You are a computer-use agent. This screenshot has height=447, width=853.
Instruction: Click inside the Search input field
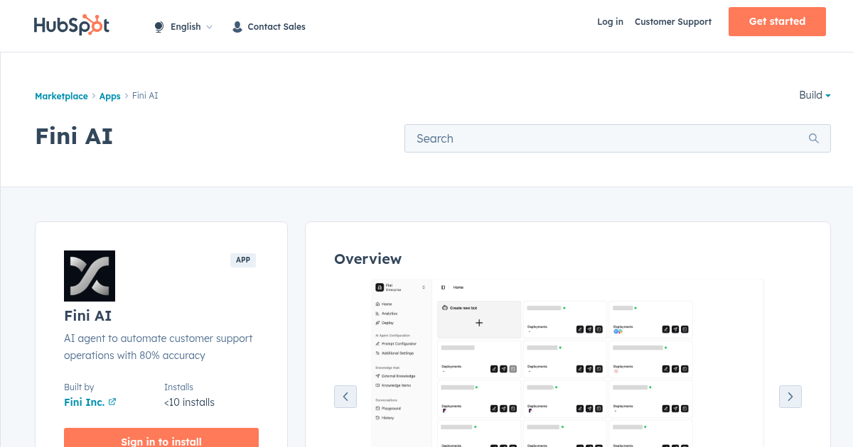(604, 138)
